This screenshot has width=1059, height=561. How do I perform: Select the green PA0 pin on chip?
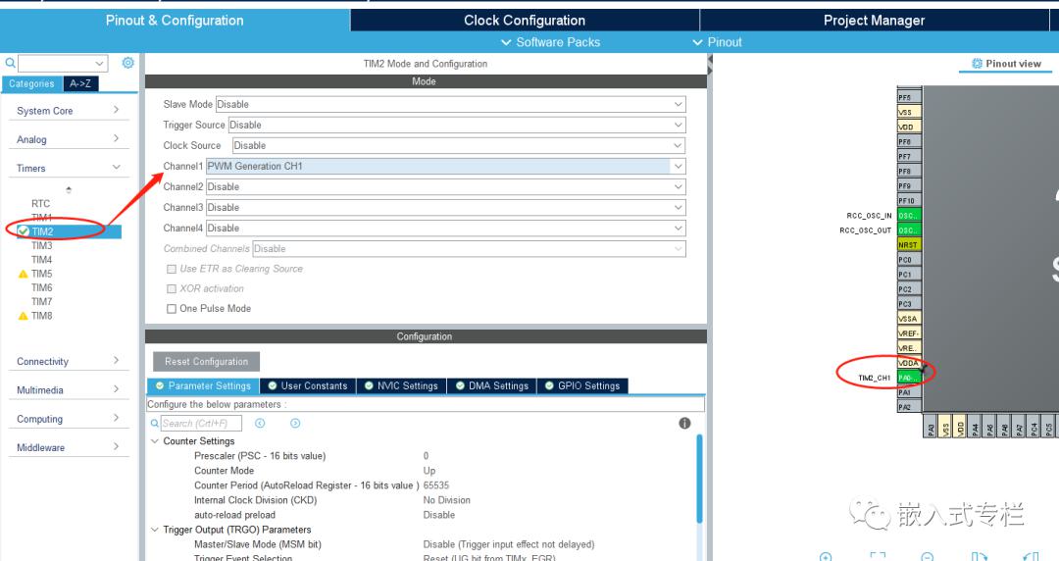pos(908,378)
